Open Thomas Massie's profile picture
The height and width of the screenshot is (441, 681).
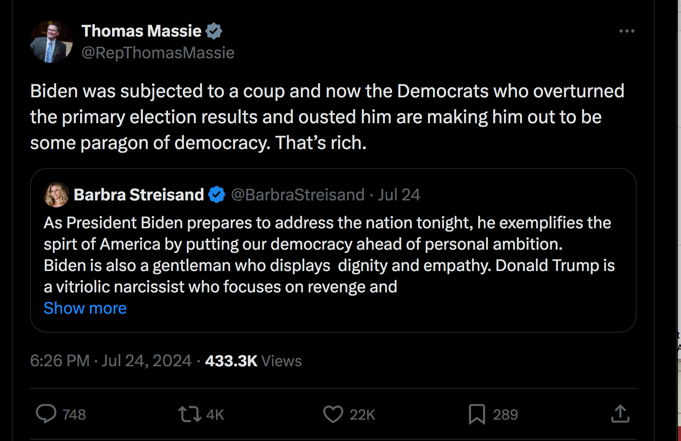[x=51, y=41]
